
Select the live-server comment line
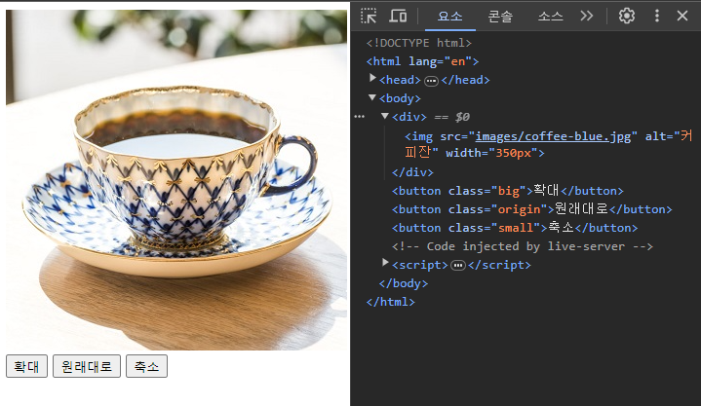[x=523, y=246]
